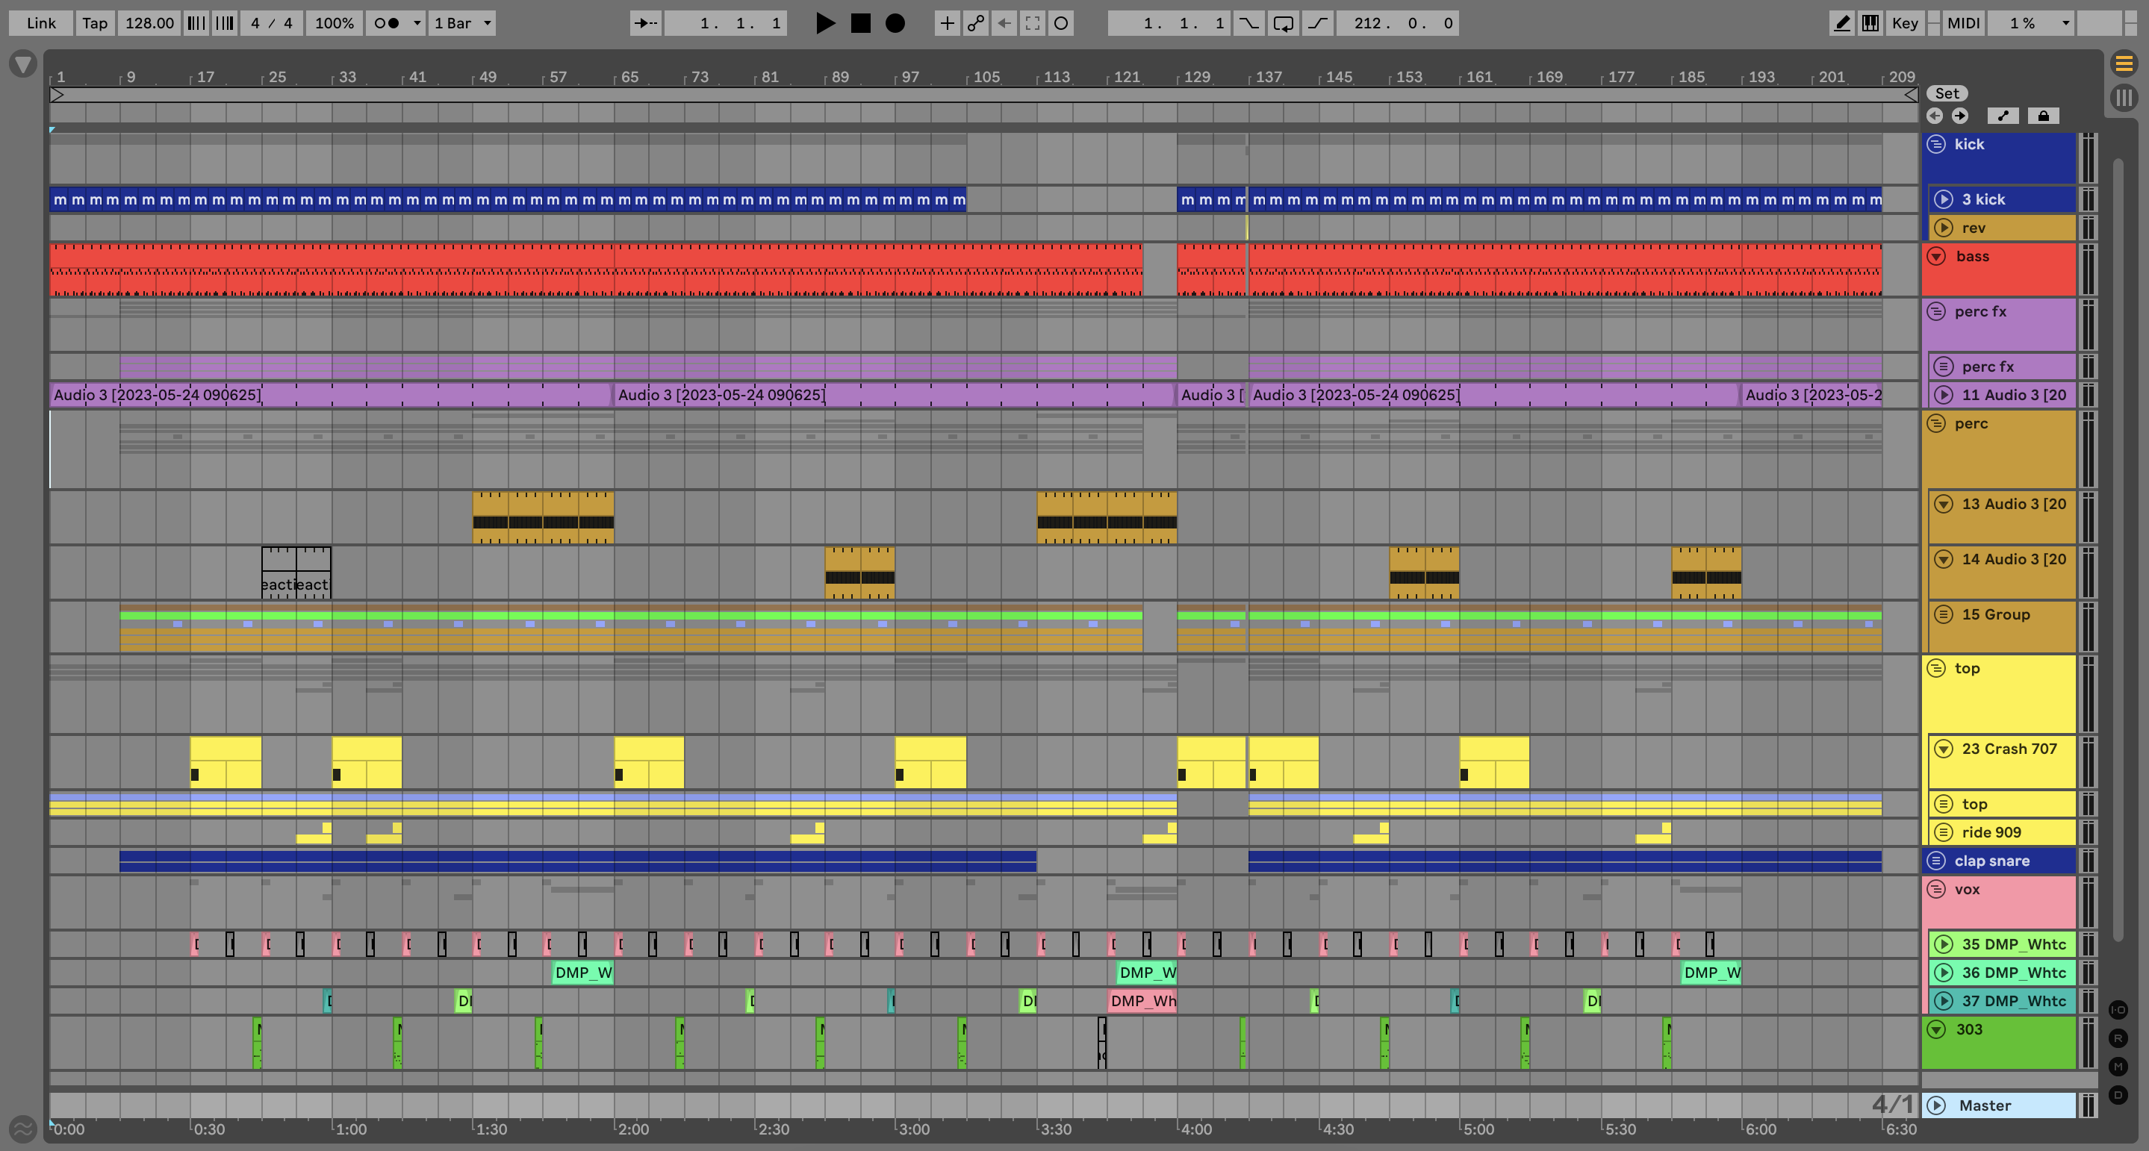2149x1151 pixels.
Task: Toggle the Automation Arm button
Action: (975, 23)
